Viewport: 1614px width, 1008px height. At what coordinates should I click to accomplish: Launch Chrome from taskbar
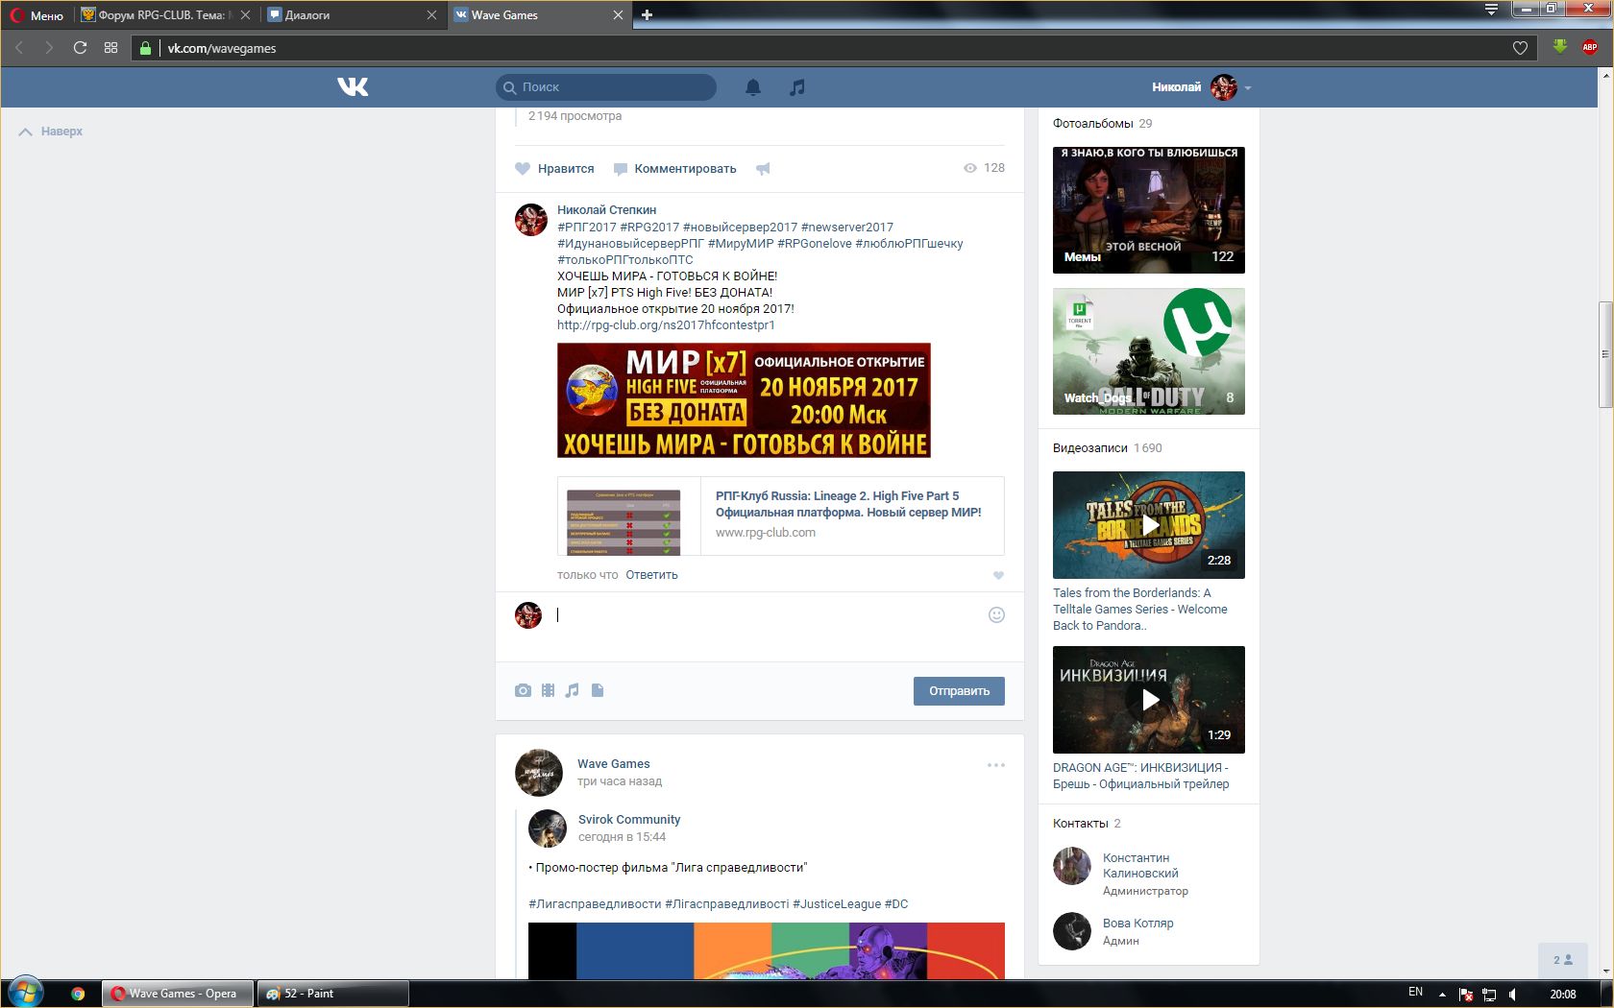pos(78,994)
